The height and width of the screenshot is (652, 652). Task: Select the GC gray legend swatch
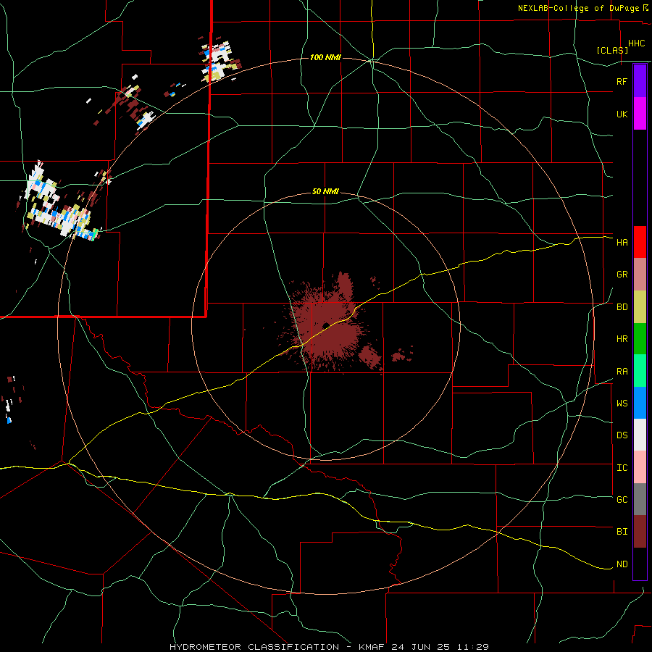point(640,499)
